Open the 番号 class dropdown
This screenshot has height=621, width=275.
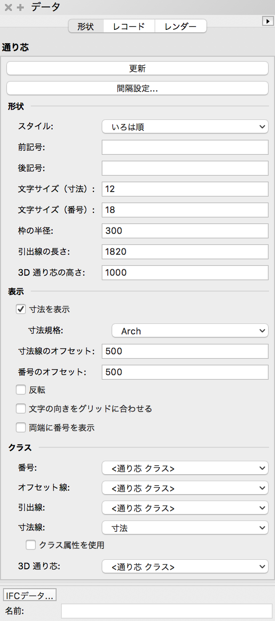coord(185,468)
